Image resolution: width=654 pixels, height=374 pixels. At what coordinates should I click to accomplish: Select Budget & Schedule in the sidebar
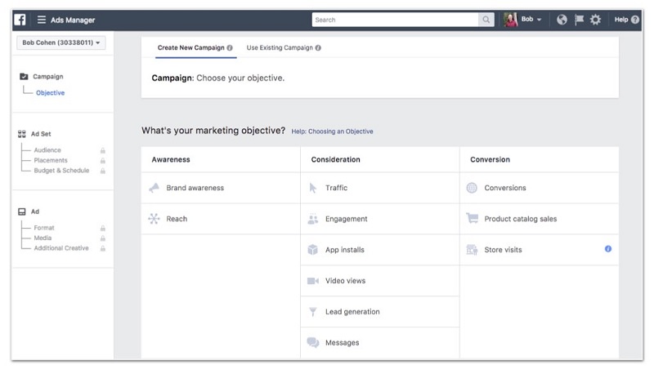(61, 171)
